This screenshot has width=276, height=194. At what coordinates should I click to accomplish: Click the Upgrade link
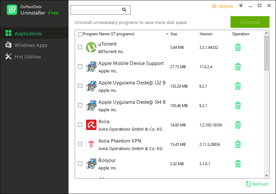(x=226, y=6)
